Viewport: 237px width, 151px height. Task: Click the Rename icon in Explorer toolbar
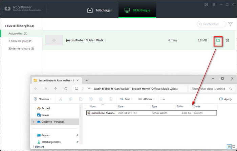click(91, 99)
